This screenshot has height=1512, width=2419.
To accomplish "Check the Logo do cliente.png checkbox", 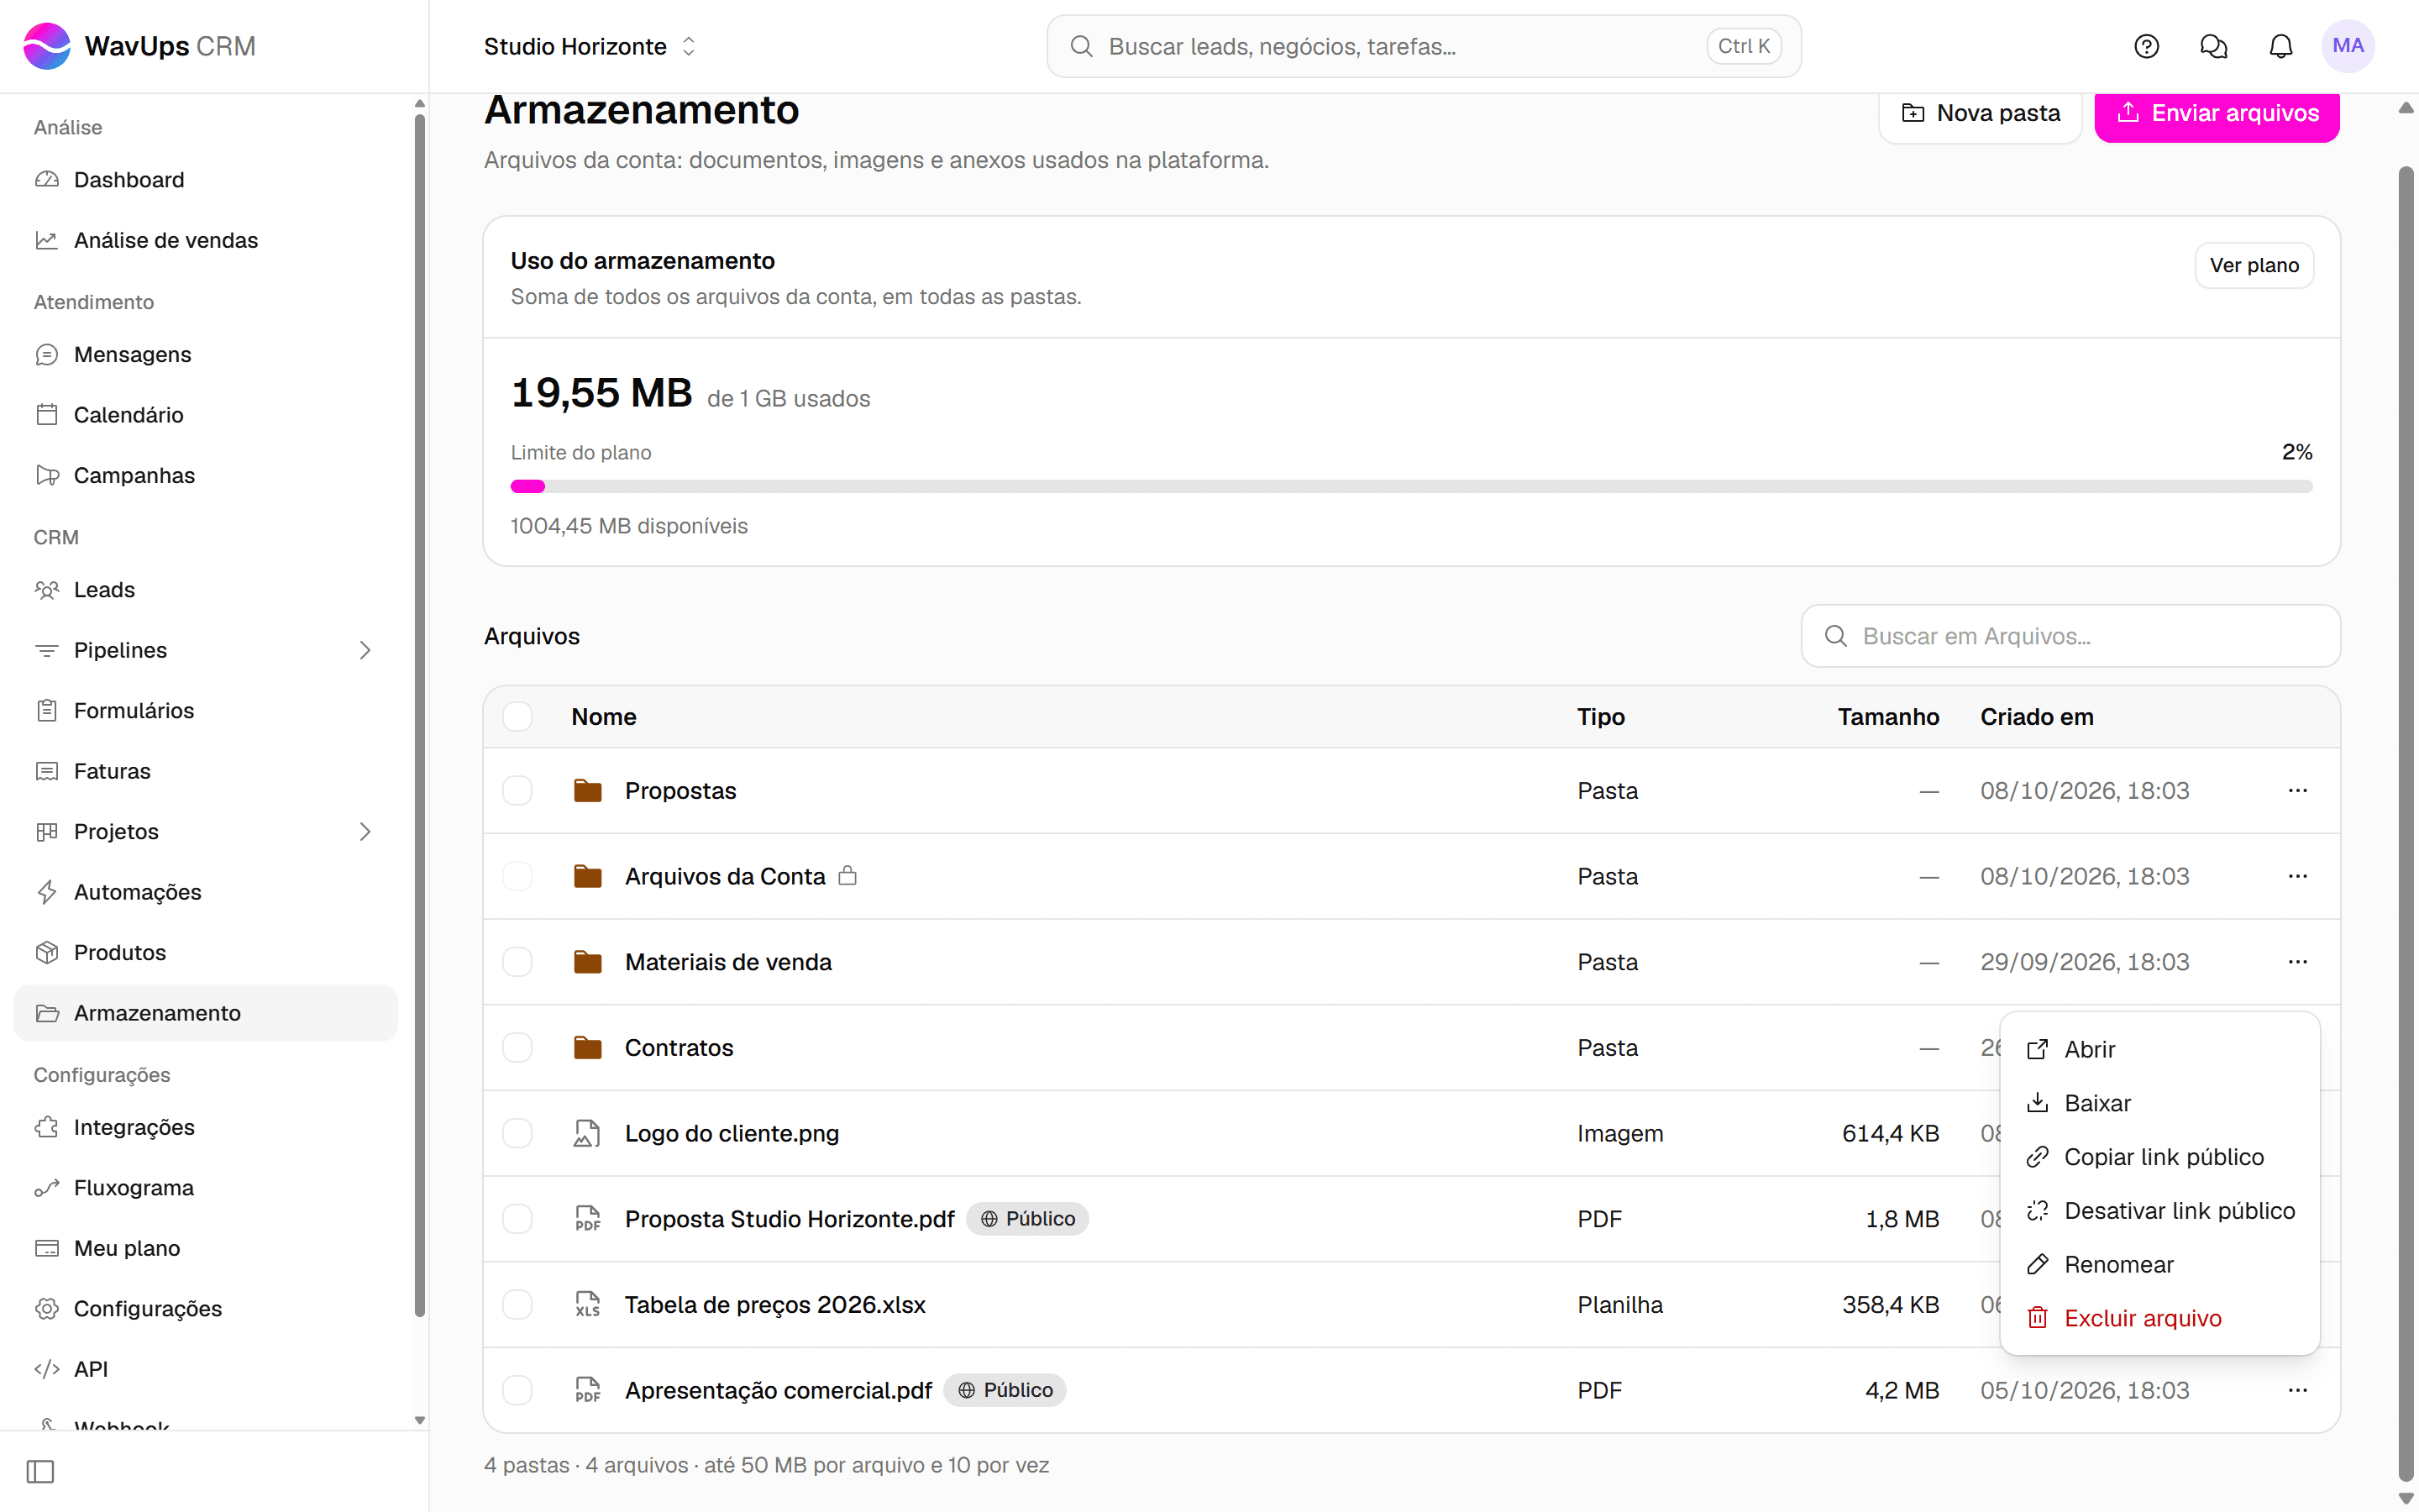I will coord(517,1133).
